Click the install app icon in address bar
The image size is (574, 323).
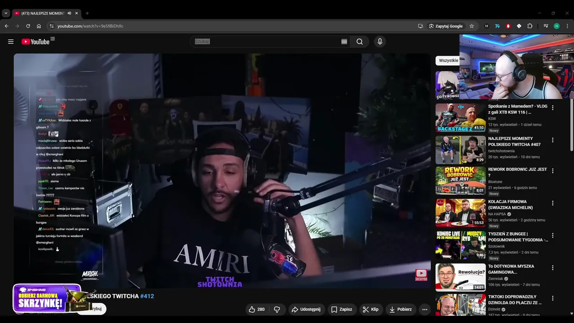tap(420, 26)
